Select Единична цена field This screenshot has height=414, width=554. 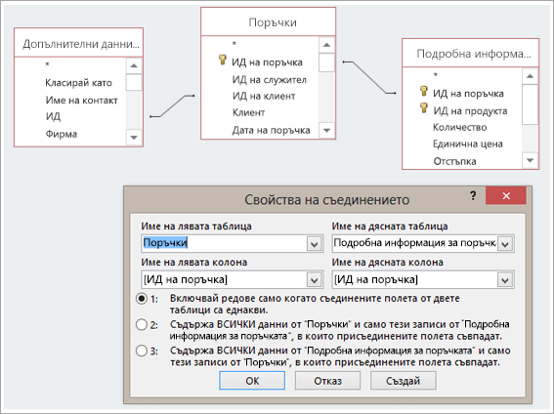click(468, 144)
